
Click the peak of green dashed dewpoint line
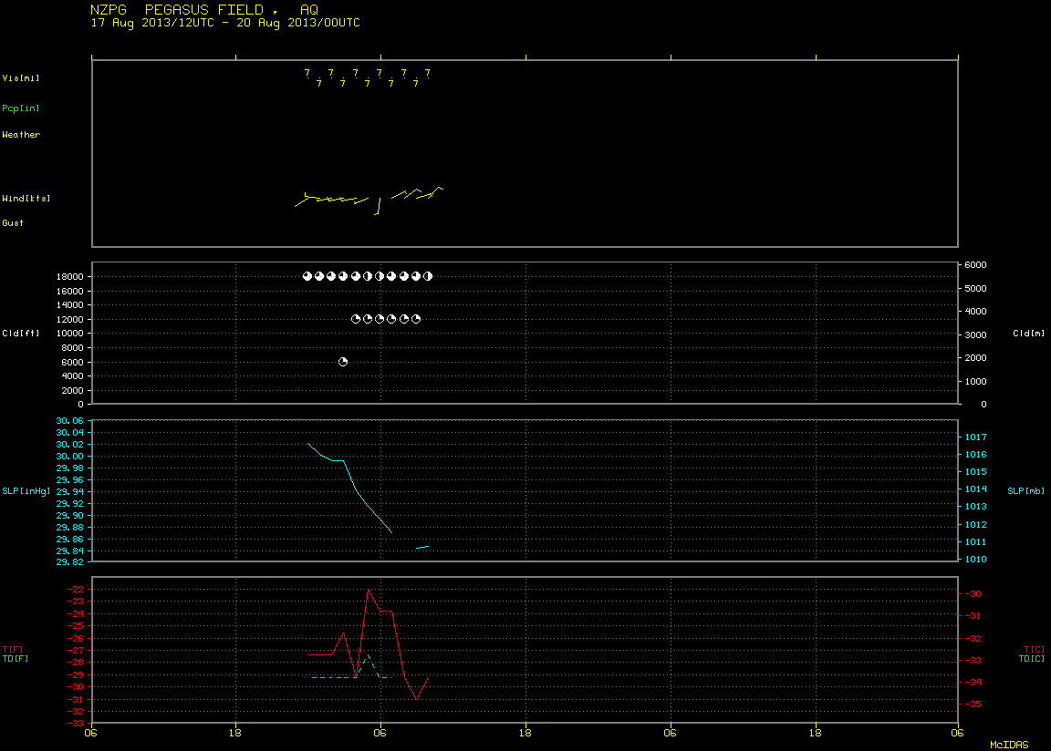(x=368, y=655)
